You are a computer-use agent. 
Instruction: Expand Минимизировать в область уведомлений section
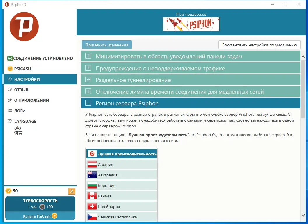191,56
